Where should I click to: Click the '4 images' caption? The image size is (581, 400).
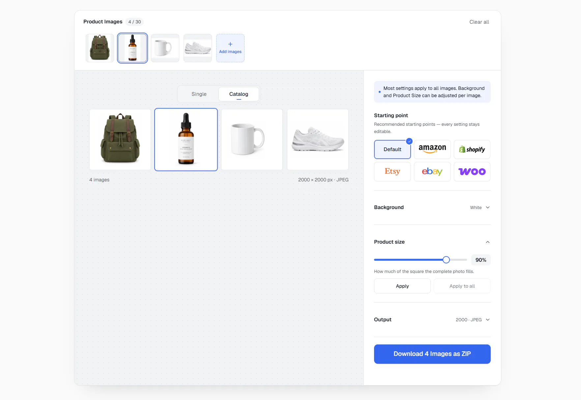click(99, 180)
